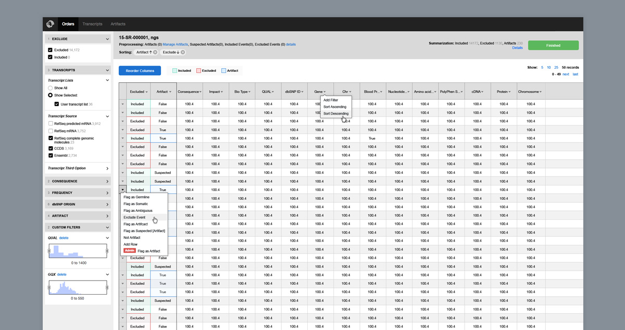Enable RefSeq mRNA checkbox

tap(51, 131)
